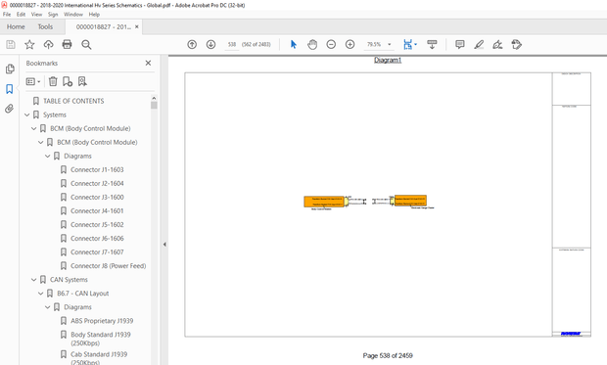The image size is (607, 365).
Task: Click the Save file icon
Action: 11,44
